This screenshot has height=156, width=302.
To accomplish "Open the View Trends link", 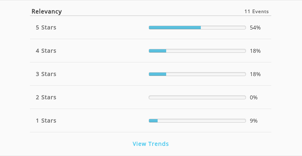I will coord(151,144).
